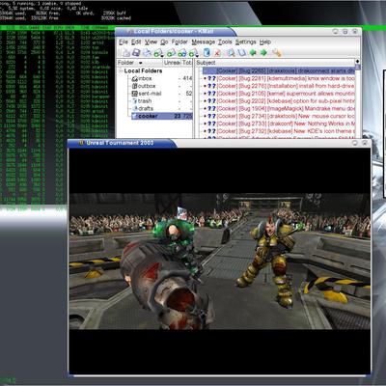Open the Help menu in KMail
The image size is (386, 386).
click(x=265, y=42)
